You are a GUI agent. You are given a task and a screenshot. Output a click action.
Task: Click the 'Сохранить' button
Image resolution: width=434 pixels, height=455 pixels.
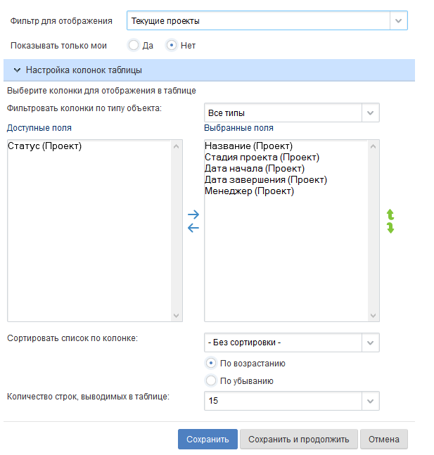208,440
